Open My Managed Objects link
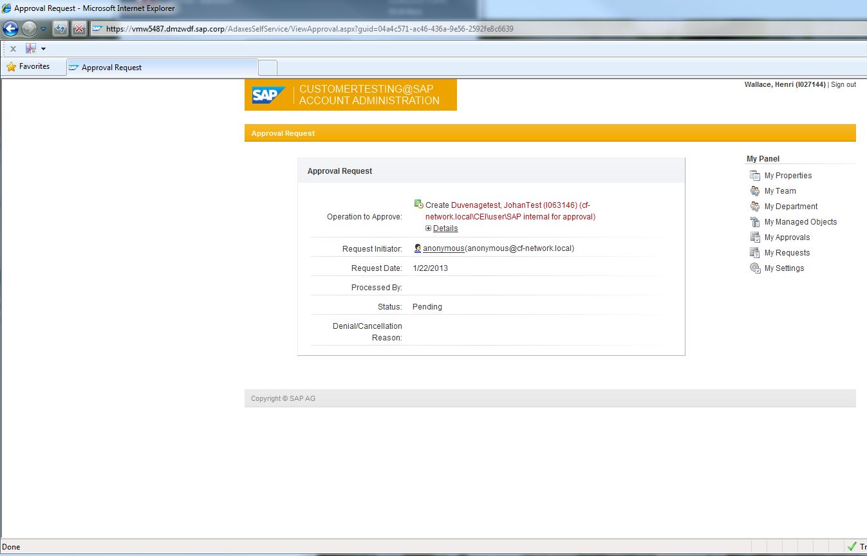 click(x=801, y=222)
